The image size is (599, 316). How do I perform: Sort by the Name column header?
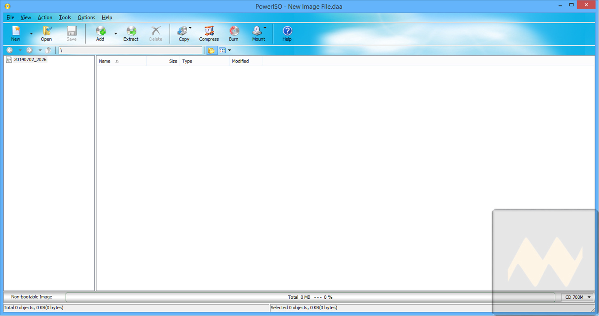pyautogui.click(x=121, y=61)
